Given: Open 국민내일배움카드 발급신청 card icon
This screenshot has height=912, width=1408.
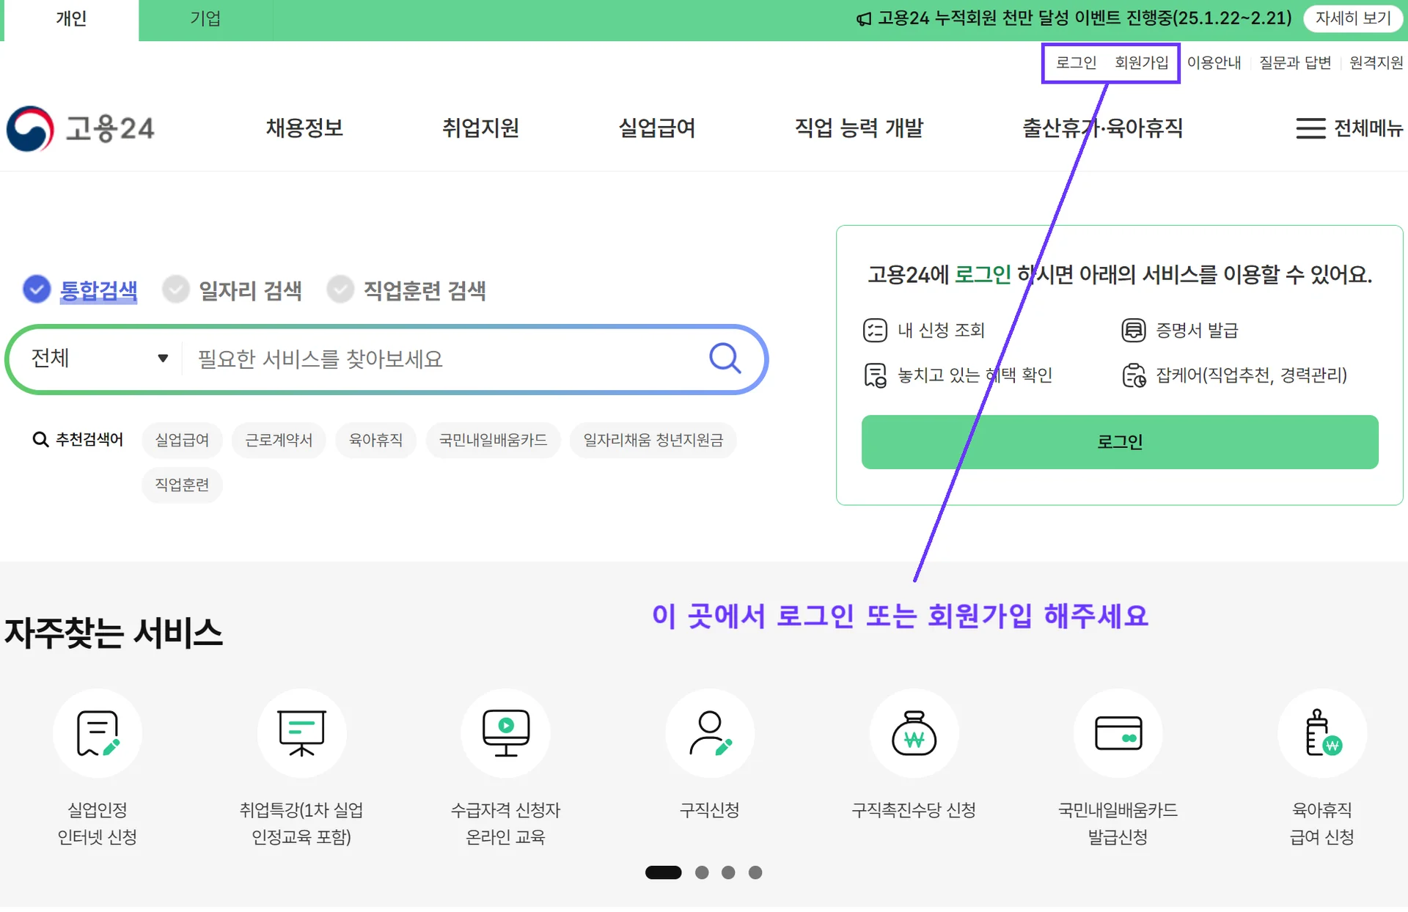Looking at the screenshot, I should coord(1118,733).
